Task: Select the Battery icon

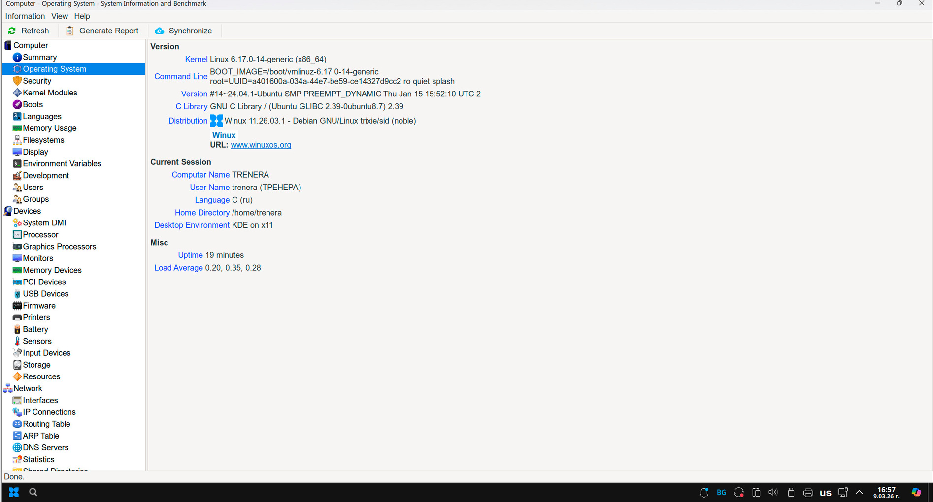Action: pyautogui.click(x=17, y=329)
